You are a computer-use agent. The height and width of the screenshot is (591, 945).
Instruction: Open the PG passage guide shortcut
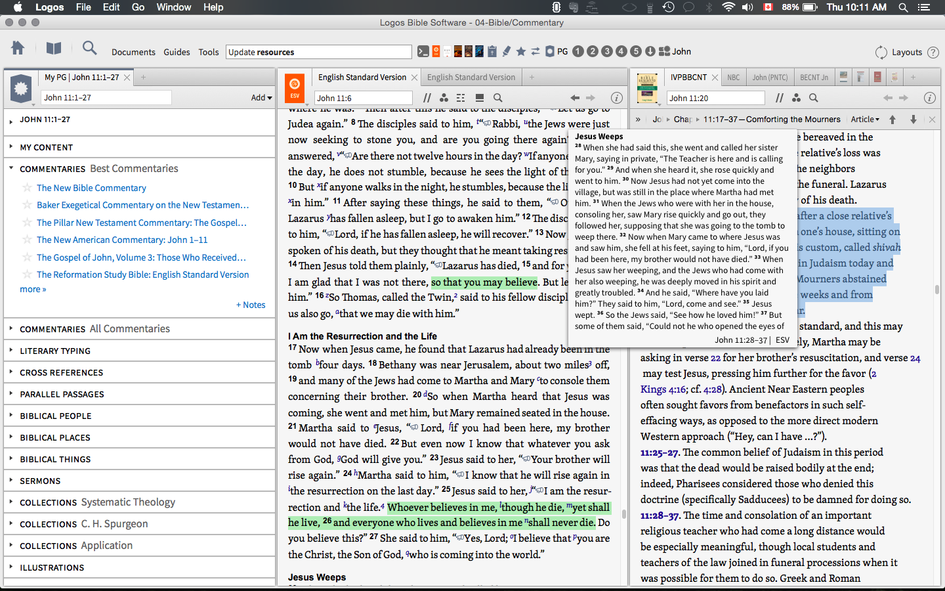tap(556, 51)
